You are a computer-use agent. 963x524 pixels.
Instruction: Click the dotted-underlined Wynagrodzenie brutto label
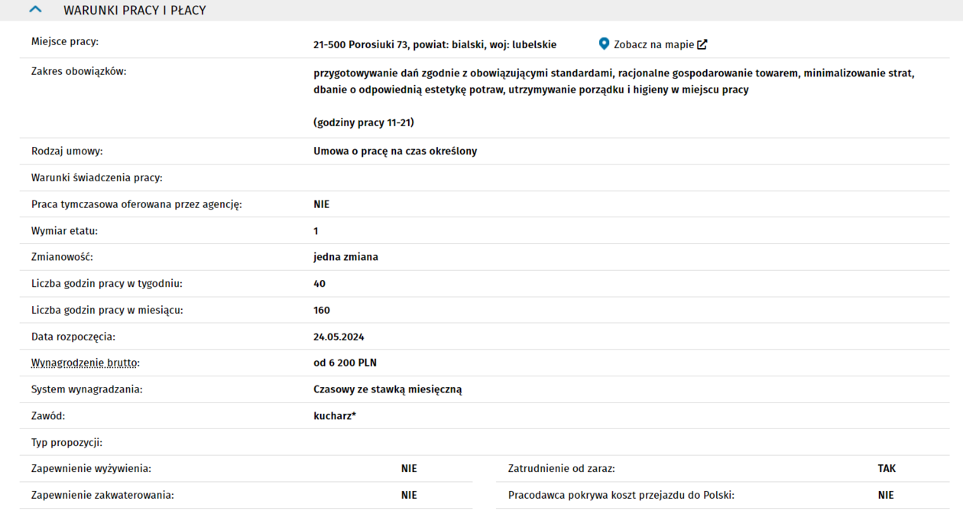(x=86, y=363)
